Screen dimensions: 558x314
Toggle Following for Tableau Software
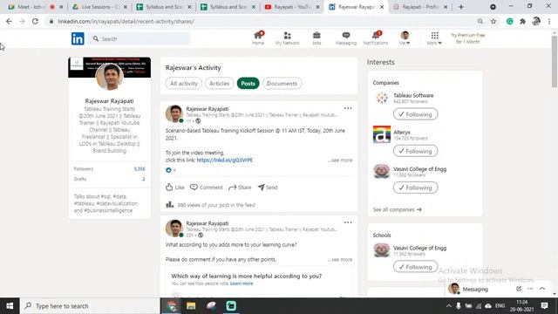click(x=415, y=114)
